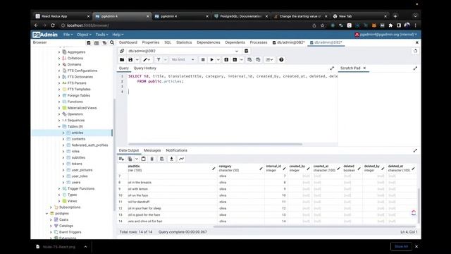Switch to the Messages tab
This screenshot has height=254, width=451.
pos(152,150)
